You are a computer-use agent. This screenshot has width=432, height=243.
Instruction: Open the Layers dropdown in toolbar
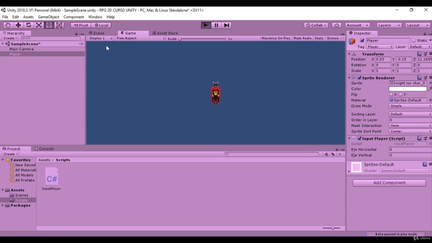pos(389,25)
